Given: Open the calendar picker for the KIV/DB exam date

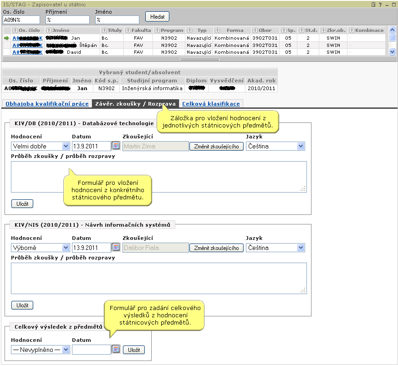Looking at the screenshot, I should [116, 146].
